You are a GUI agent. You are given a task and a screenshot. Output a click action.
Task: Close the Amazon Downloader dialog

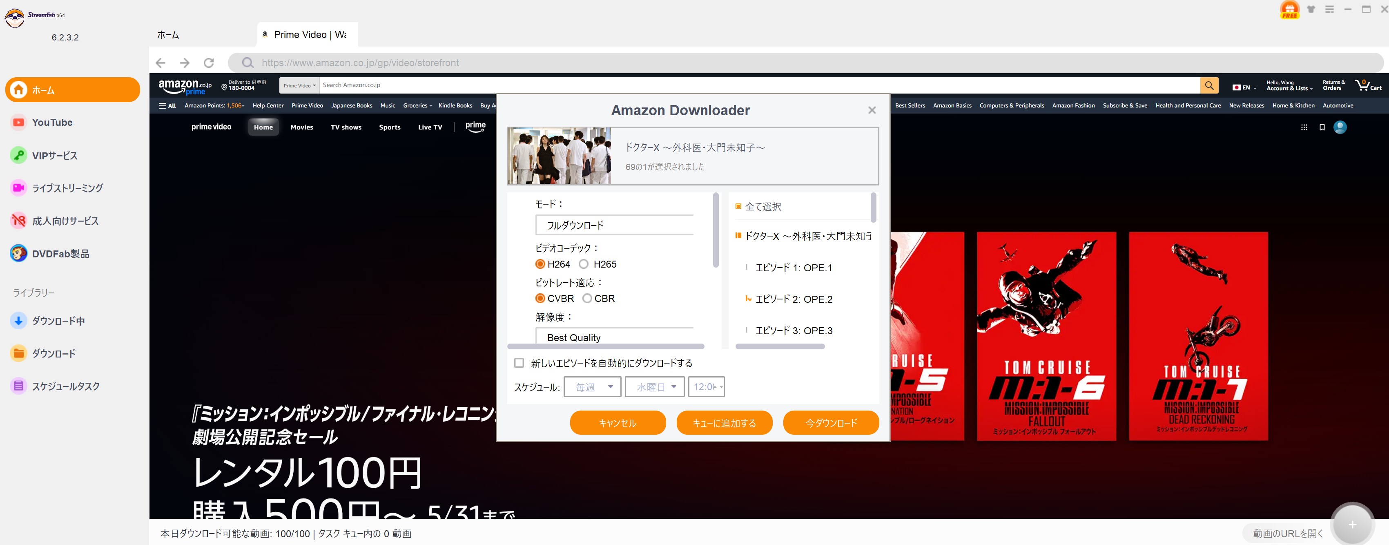(x=872, y=110)
